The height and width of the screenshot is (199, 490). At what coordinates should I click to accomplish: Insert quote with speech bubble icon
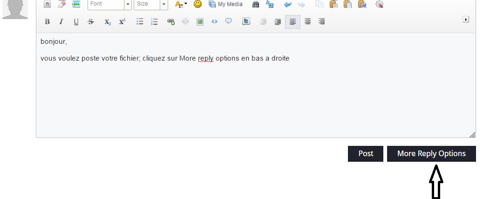229,21
